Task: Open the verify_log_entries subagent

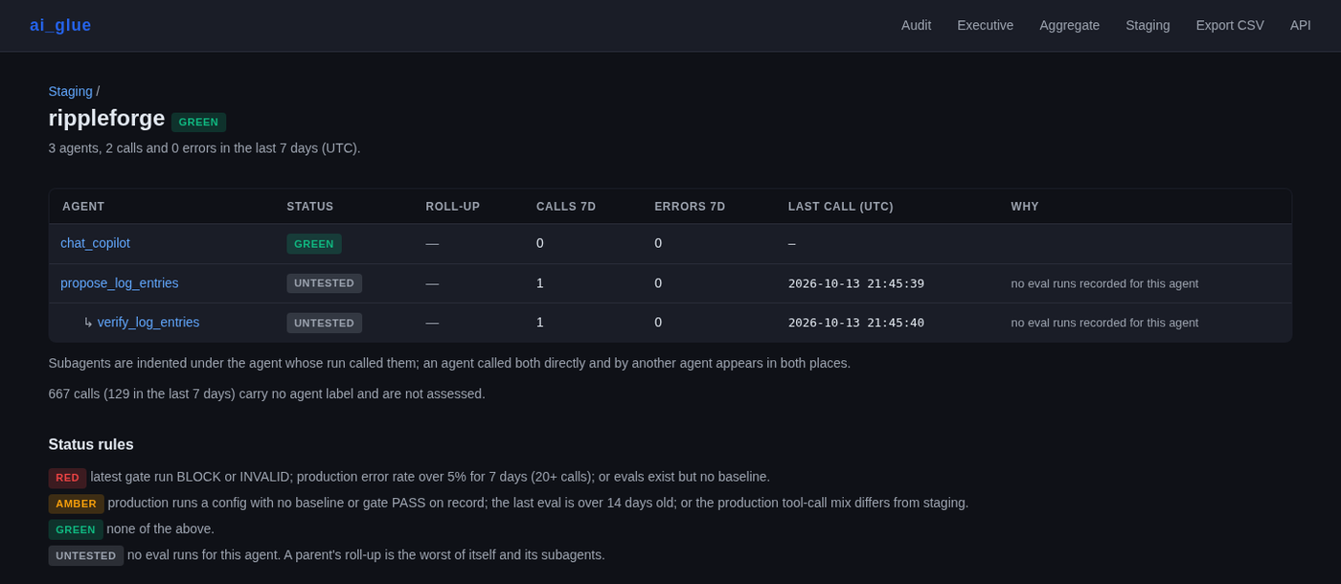Action: click(x=148, y=323)
